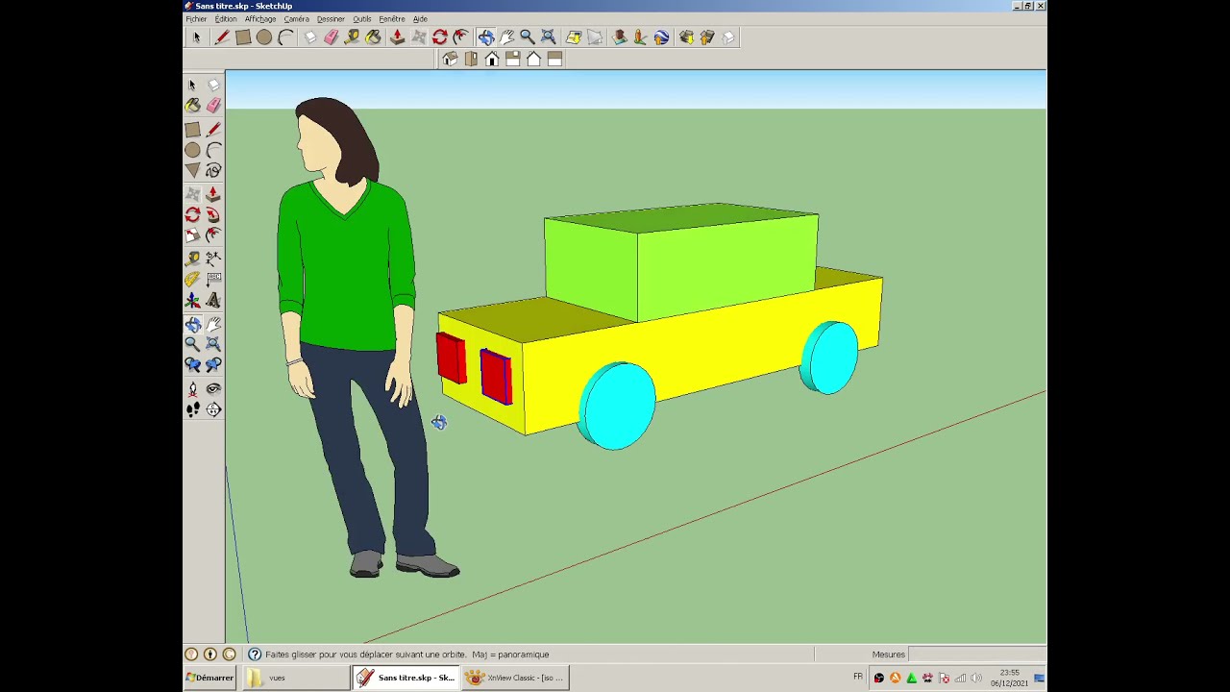The width and height of the screenshot is (1230, 692).
Task: Select Polygon tool in left toolset
Action: 192,171
